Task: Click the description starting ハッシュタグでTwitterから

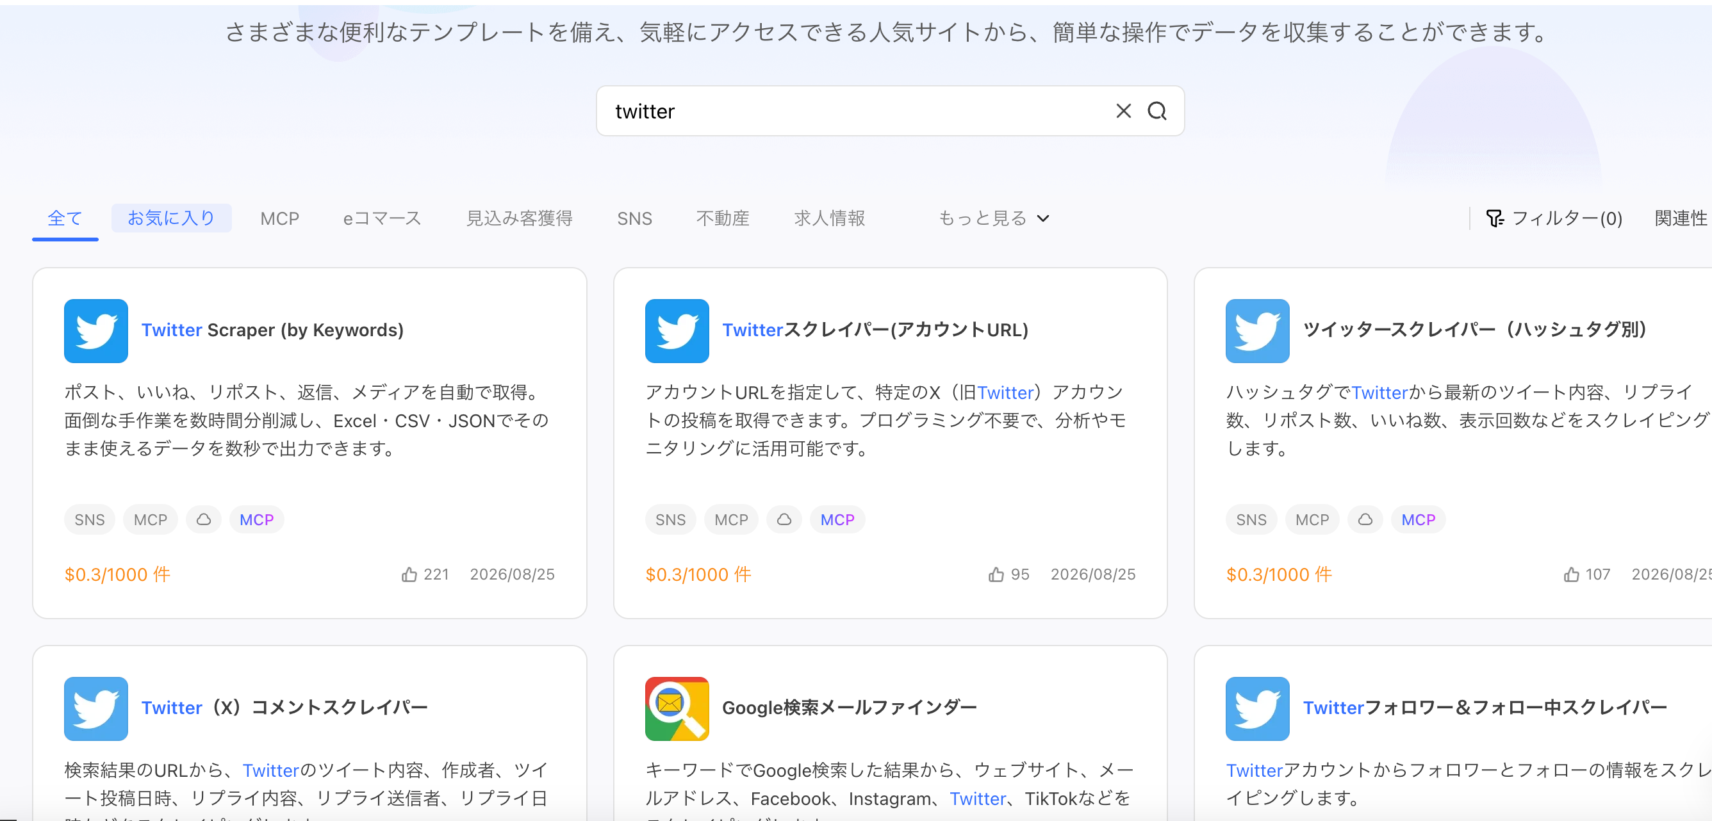Action: 1469,421
